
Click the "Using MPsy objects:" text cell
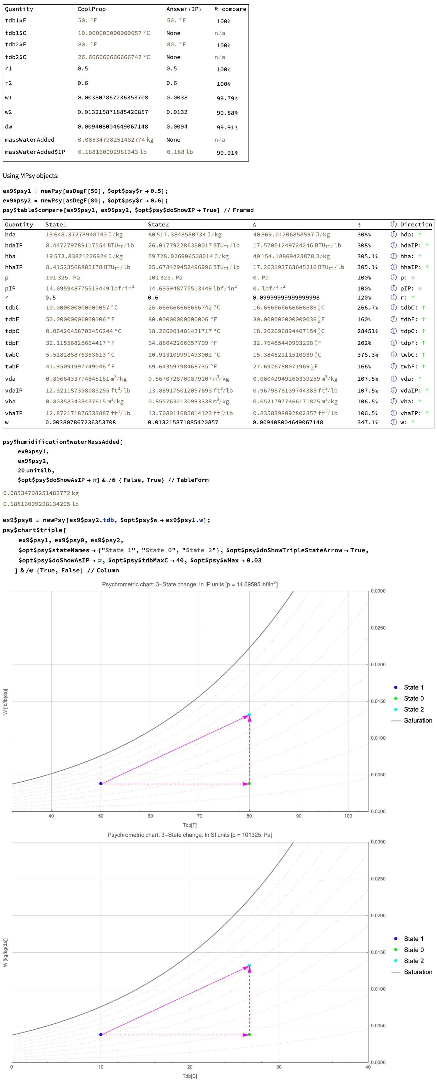click(x=31, y=176)
